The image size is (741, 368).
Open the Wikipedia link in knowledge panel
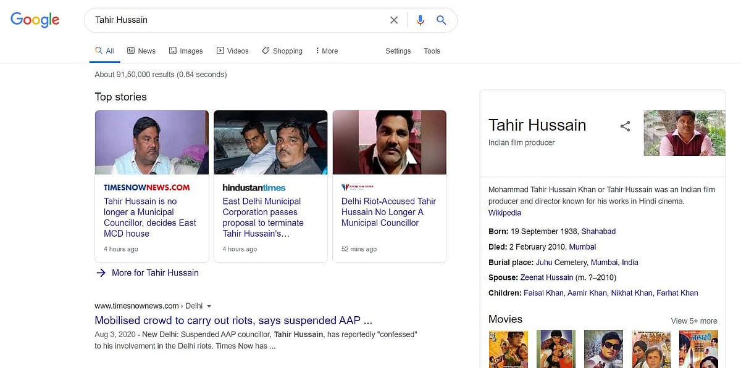point(504,213)
